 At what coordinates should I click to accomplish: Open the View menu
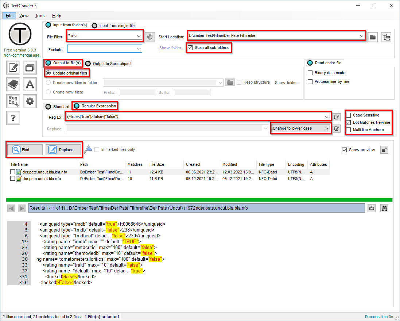pyautogui.click(x=24, y=16)
